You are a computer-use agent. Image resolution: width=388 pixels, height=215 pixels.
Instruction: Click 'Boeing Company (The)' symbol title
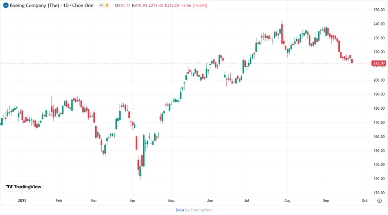click(34, 6)
